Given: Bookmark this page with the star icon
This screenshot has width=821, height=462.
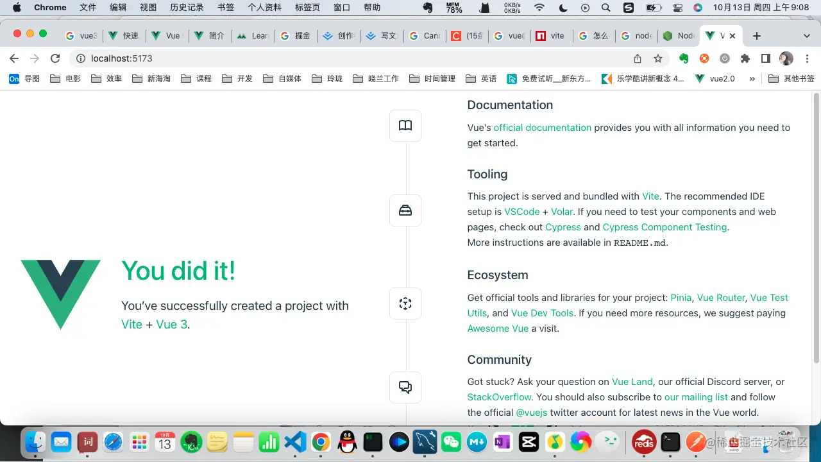Looking at the screenshot, I should point(658,58).
